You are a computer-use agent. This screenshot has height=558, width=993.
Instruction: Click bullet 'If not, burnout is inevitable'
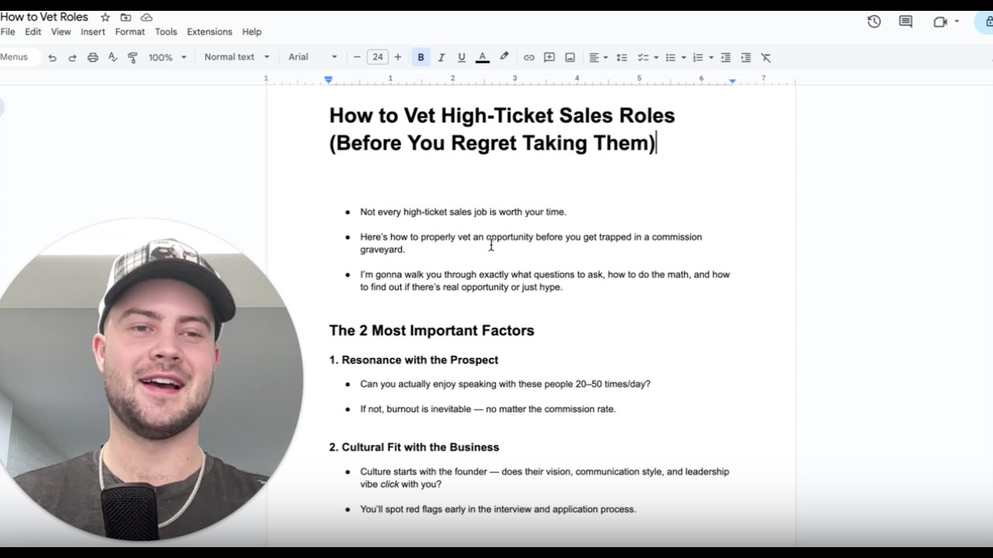pos(488,409)
